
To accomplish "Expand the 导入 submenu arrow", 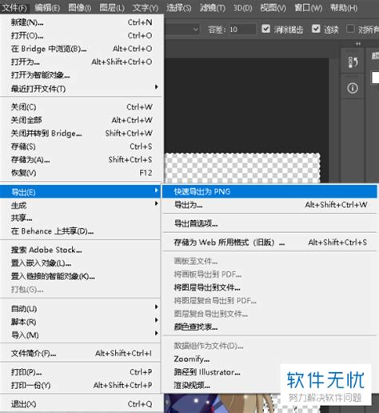I will tap(157, 333).
